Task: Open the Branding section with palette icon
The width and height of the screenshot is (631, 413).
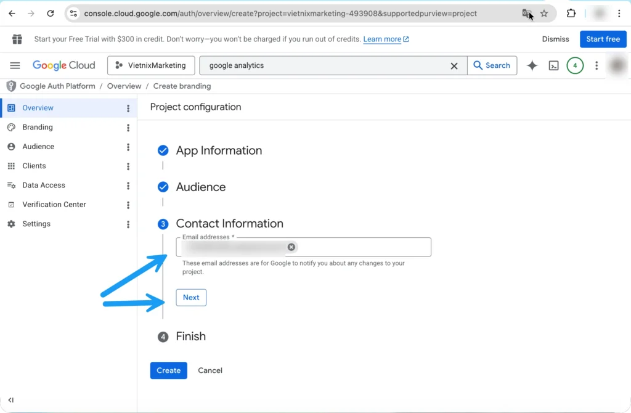Action: 37,127
